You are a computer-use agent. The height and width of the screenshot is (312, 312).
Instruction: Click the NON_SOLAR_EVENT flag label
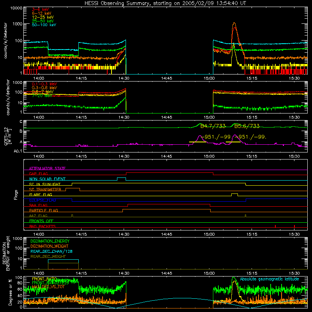point(47,179)
